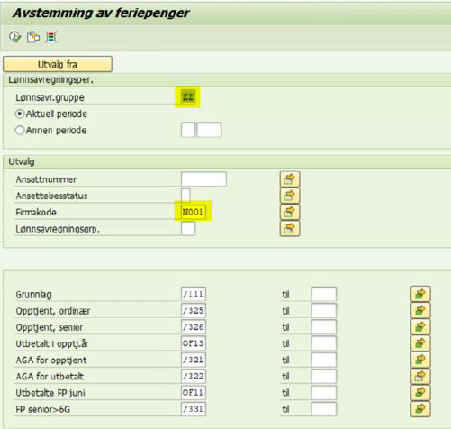Screen dimensions: 451x429
Task: Click the FP senior>6G field /331
Action: pyautogui.click(x=194, y=409)
